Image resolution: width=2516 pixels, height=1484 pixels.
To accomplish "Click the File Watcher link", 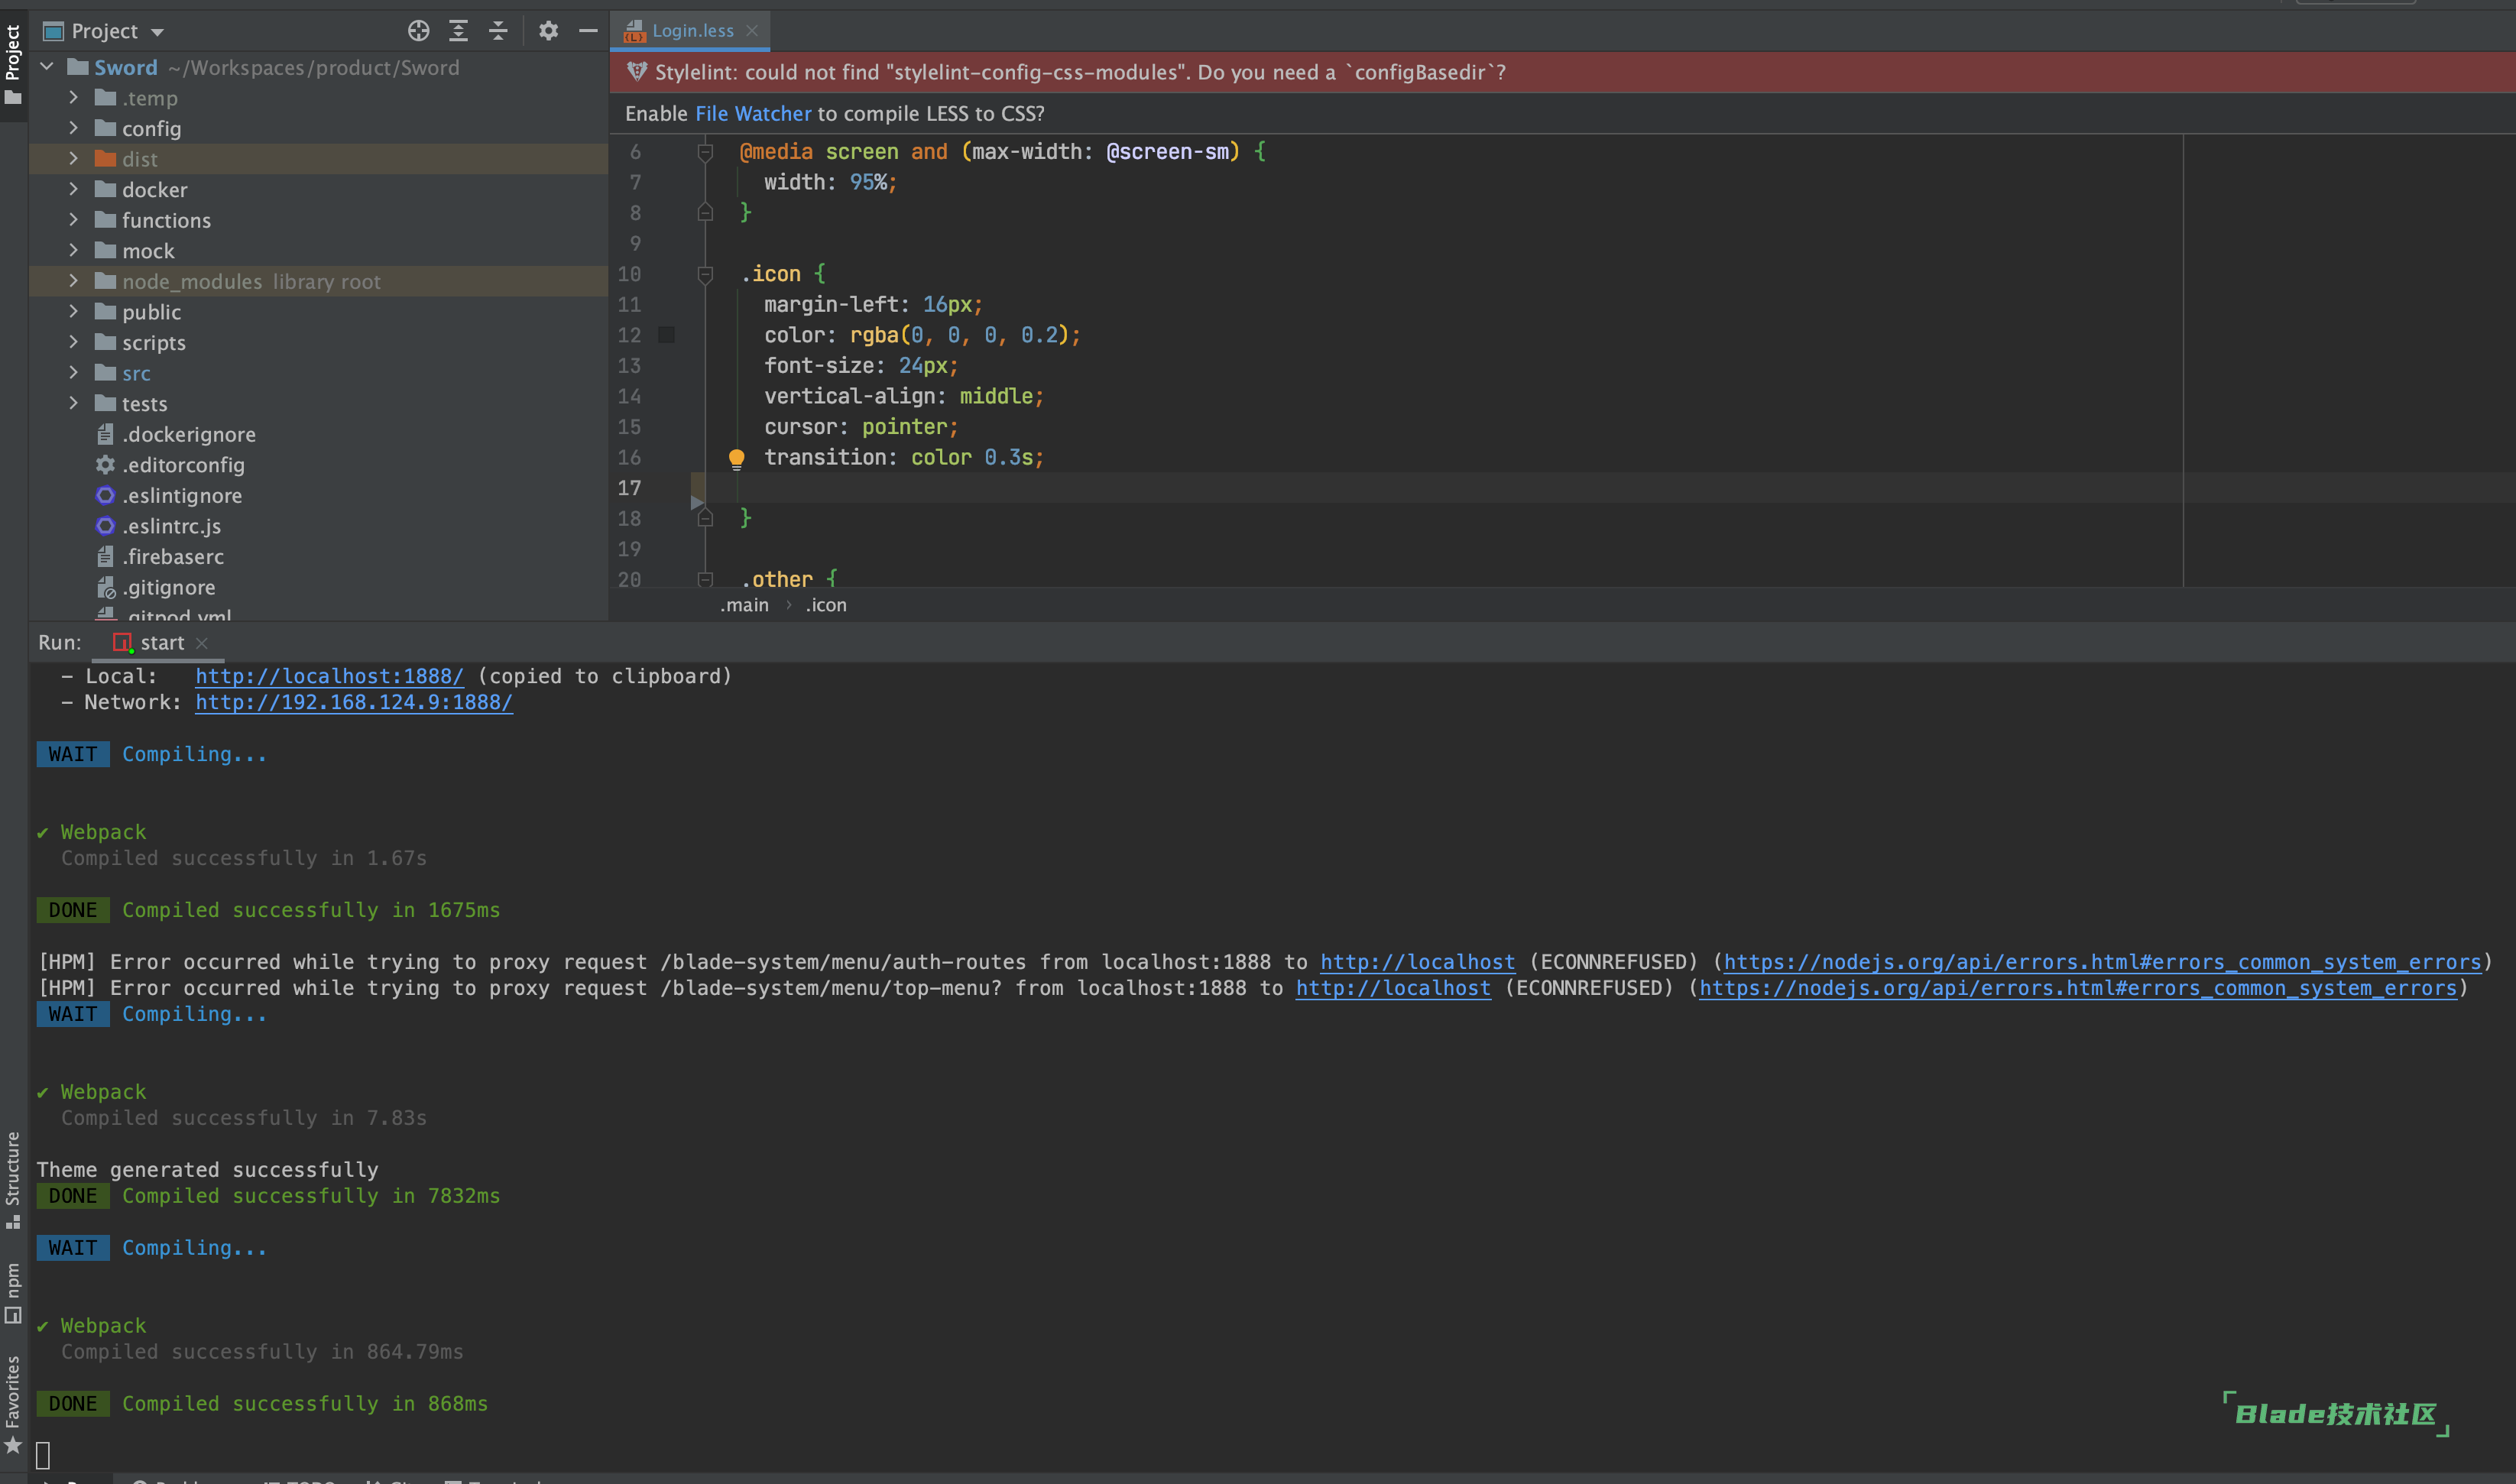I will click(x=753, y=113).
